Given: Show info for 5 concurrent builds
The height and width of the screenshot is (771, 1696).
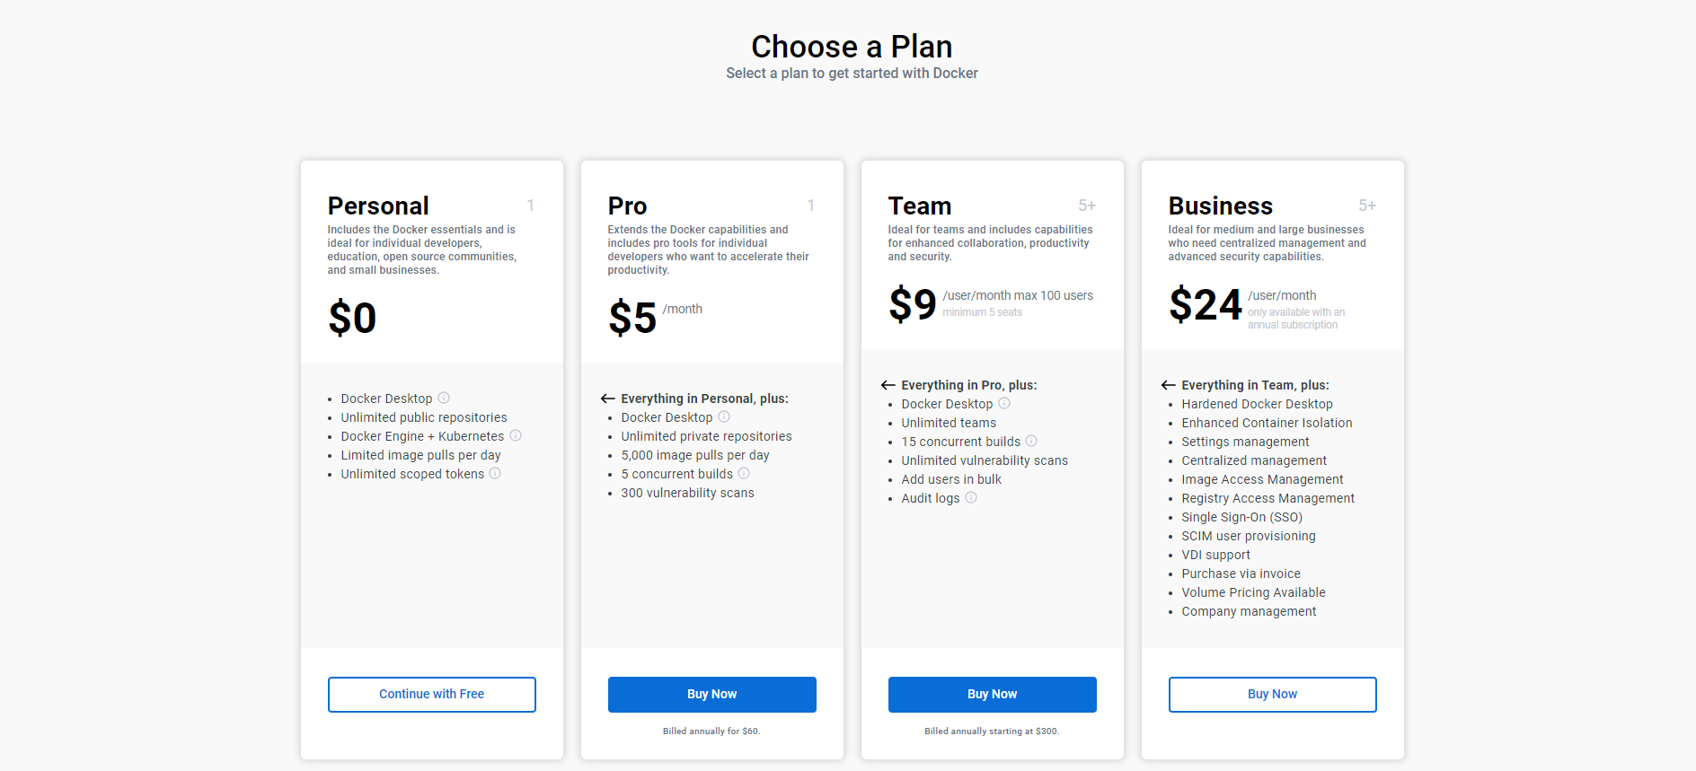Looking at the screenshot, I should (x=744, y=473).
